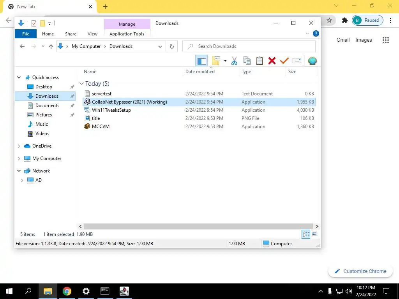Open Chrome extensions puzzle icon
Viewport: 399px width, 299px height.
[345, 20]
